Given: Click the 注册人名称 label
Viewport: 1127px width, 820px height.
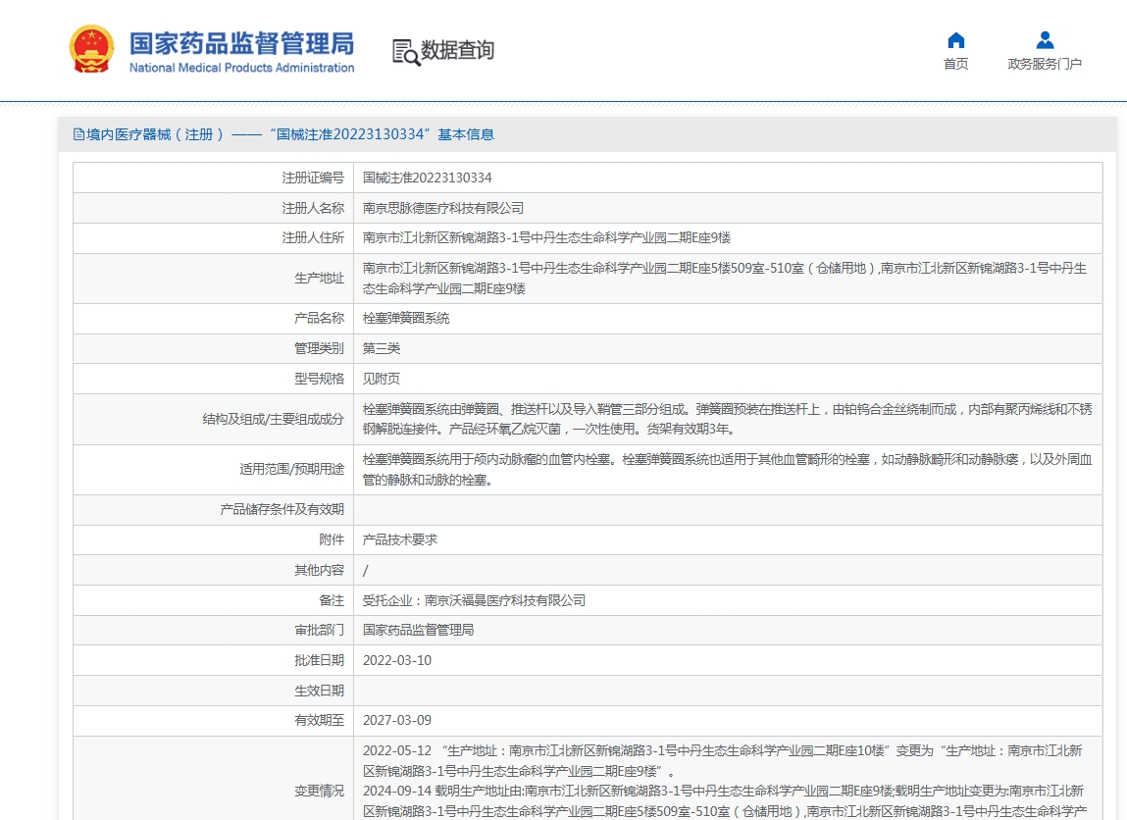Looking at the screenshot, I should [313, 208].
